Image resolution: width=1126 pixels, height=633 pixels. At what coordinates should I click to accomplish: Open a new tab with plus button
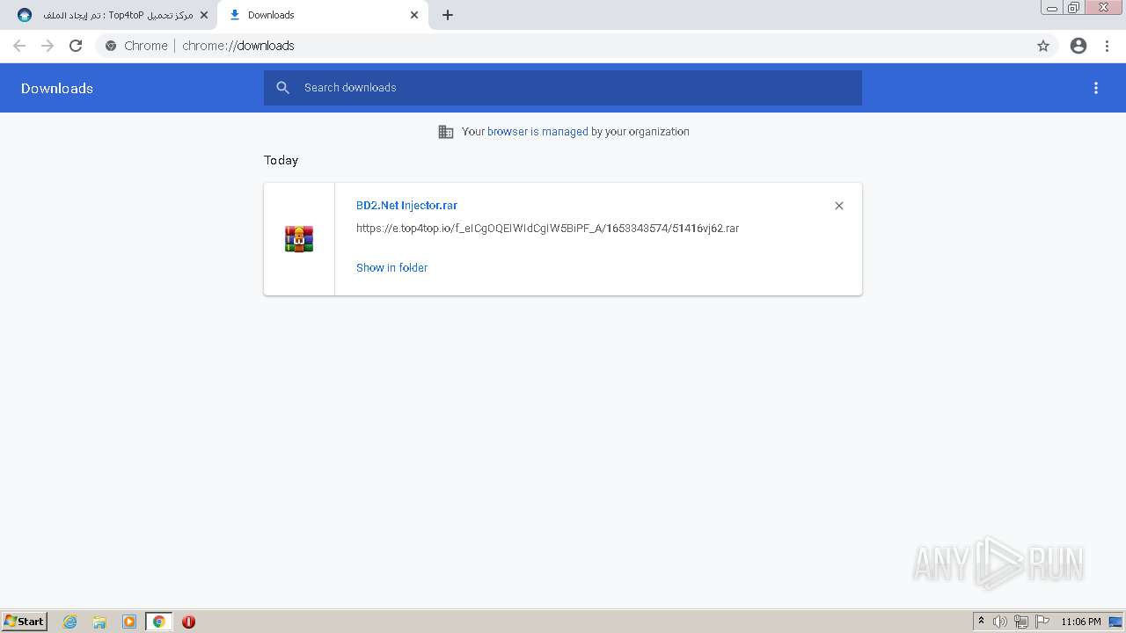pyautogui.click(x=448, y=15)
